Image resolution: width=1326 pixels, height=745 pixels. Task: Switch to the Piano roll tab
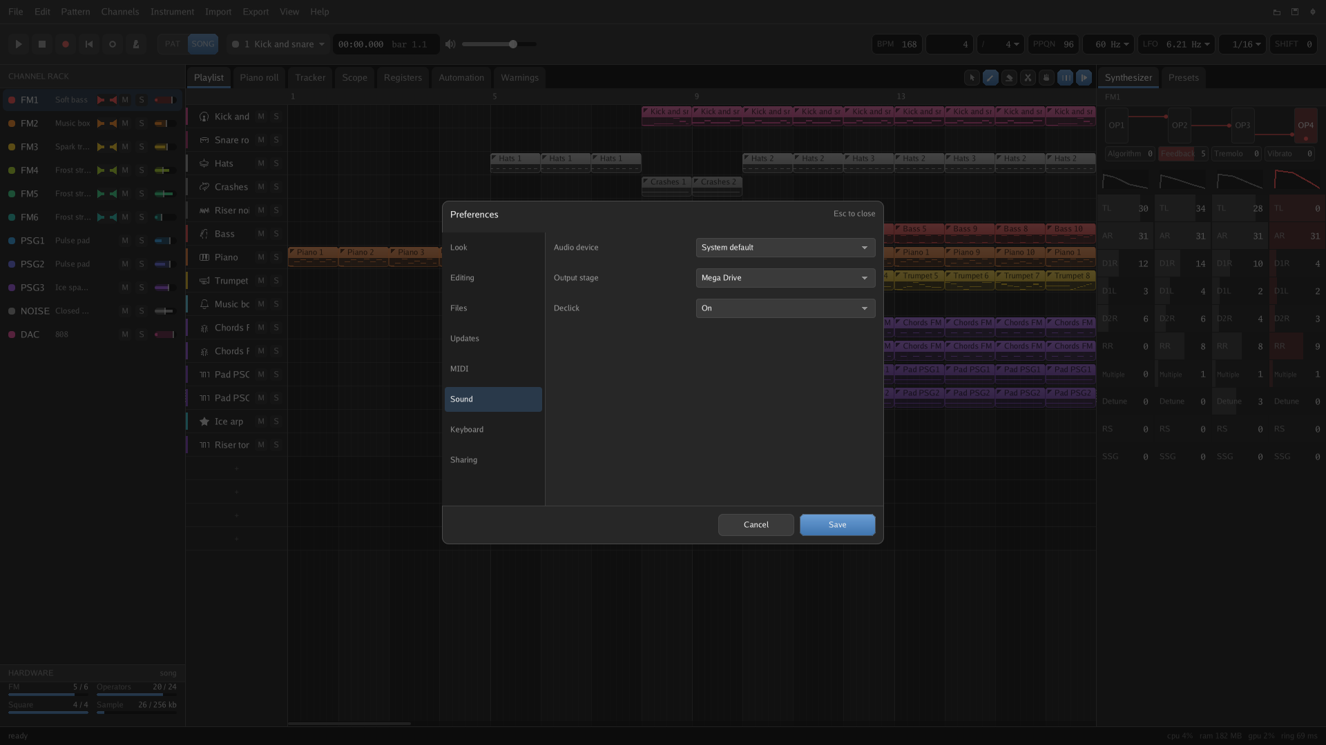point(259,78)
